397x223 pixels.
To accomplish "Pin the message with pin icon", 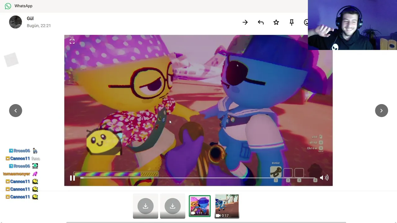I will tap(292, 22).
